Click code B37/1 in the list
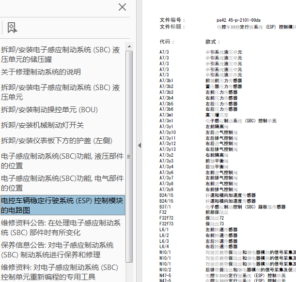Viewport: 296px width, 282px height. (165, 207)
